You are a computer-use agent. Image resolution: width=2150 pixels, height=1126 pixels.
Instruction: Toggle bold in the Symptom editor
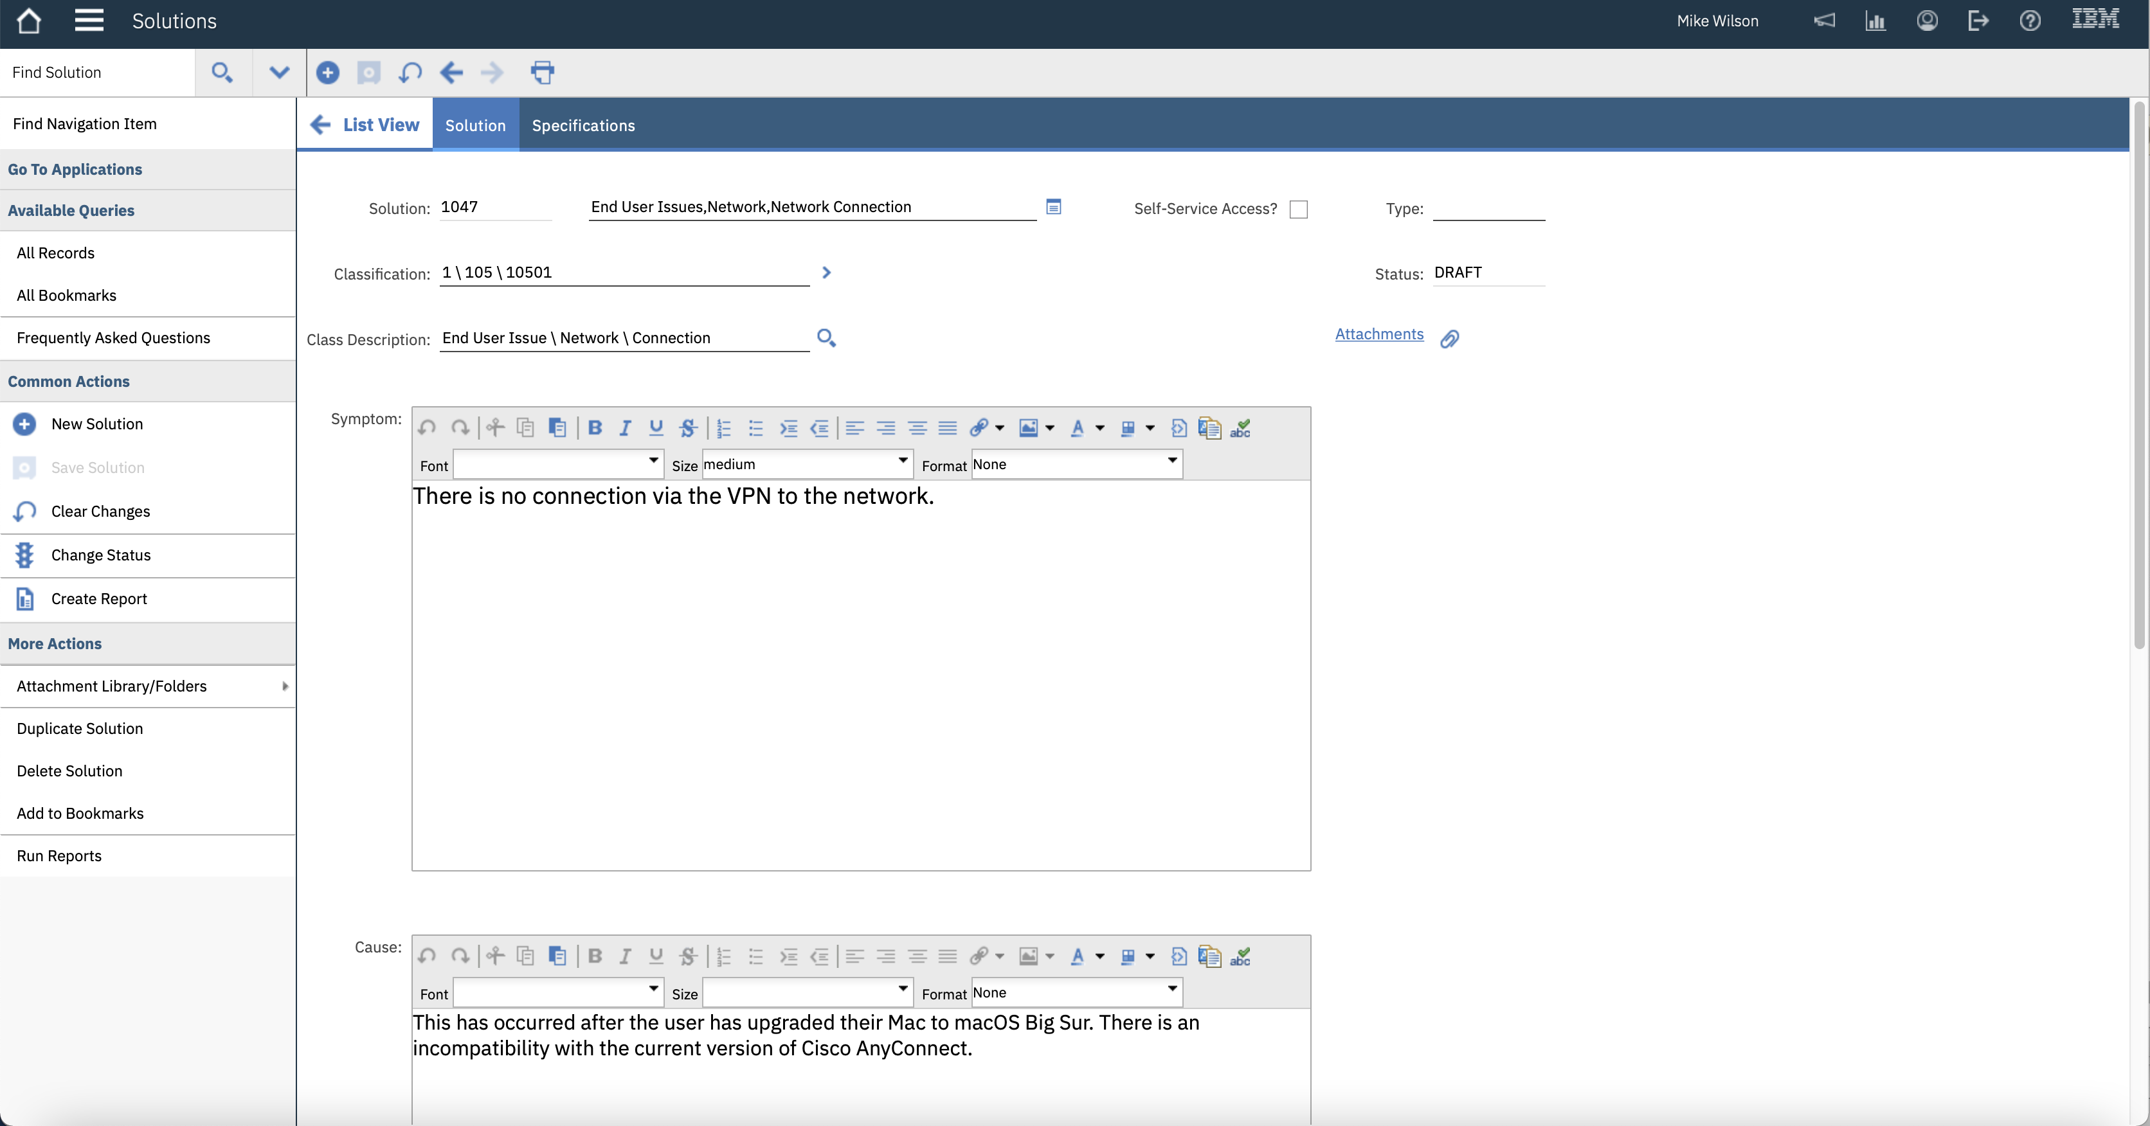point(594,428)
